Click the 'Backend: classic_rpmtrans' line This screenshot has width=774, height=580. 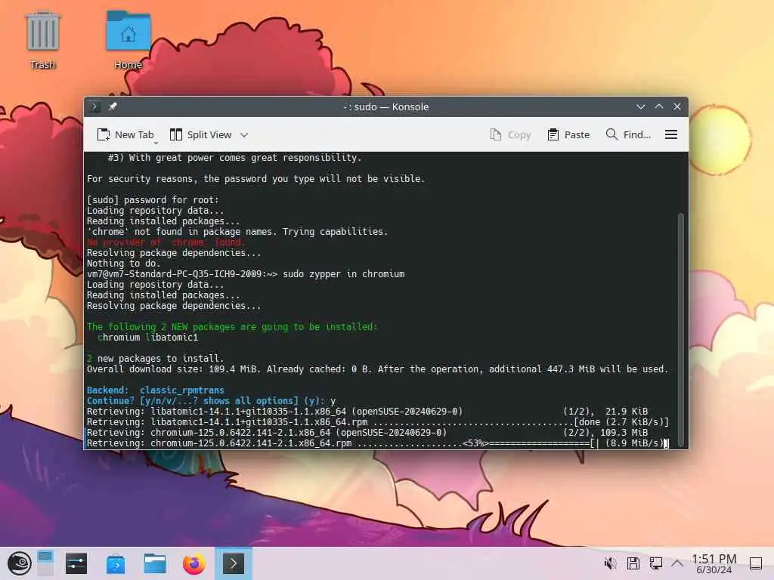coord(156,390)
